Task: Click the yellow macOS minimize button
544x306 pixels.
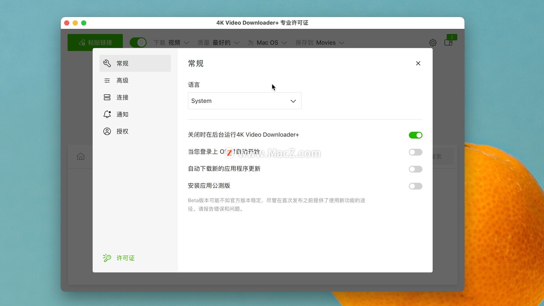Action: pos(75,23)
